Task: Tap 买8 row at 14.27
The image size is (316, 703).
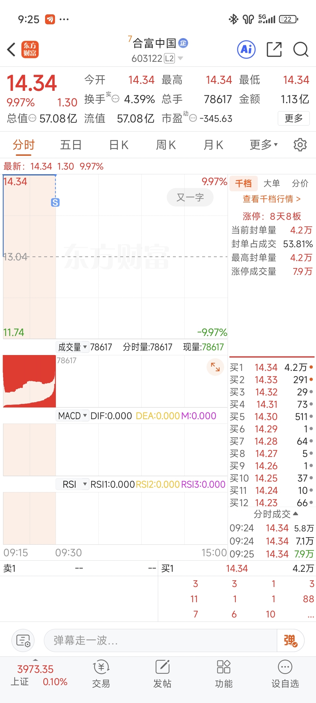Action: (x=272, y=453)
